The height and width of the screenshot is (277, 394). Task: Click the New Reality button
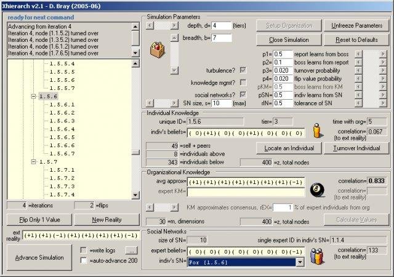(107, 220)
